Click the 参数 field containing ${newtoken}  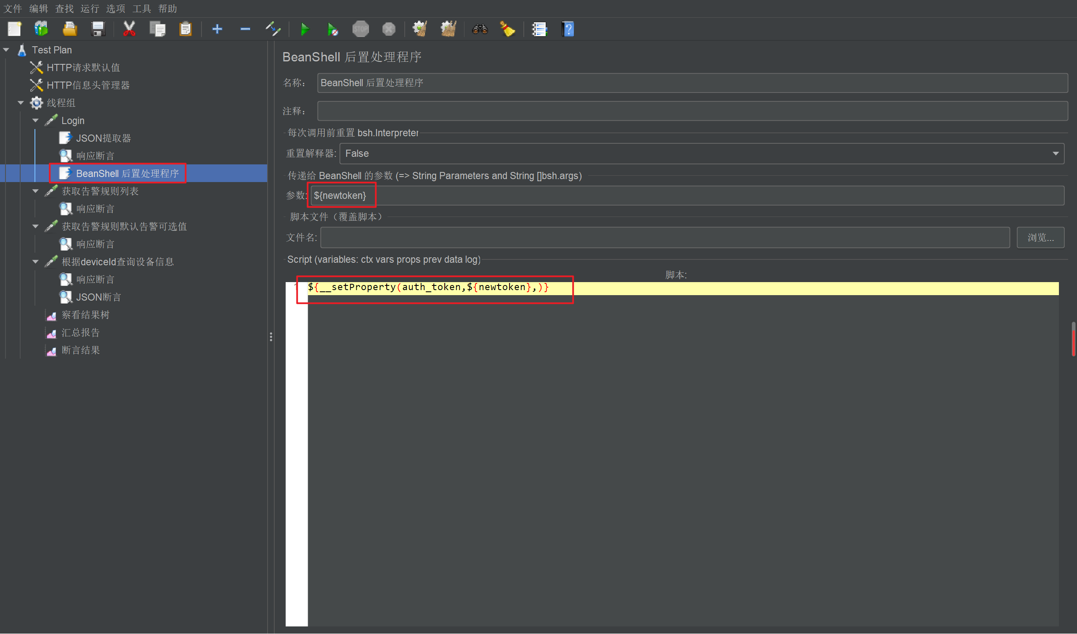click(x=687, y=195)
